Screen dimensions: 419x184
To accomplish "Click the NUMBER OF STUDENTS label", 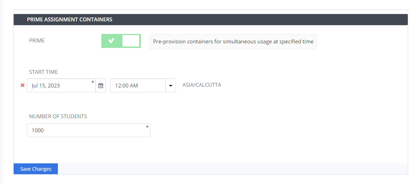I will point(58,116).
